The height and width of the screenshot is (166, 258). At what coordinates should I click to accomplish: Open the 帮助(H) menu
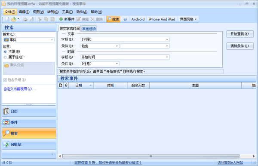click(96, 12)
